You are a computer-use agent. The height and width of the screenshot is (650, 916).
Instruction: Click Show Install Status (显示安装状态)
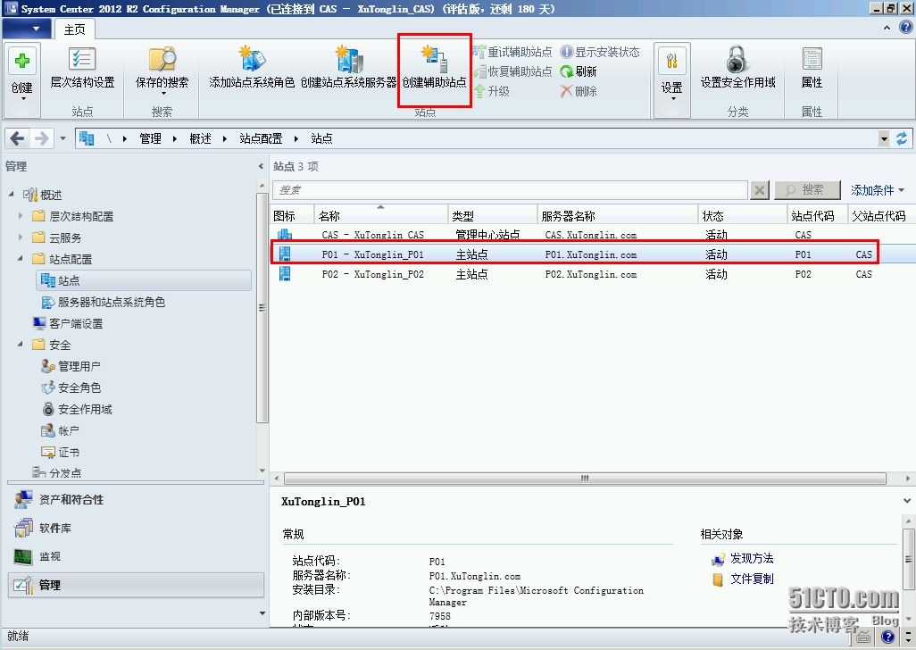(600, 52)
